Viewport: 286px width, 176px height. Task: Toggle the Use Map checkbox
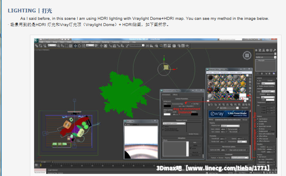pyautogui.click(x=192, y=104)
